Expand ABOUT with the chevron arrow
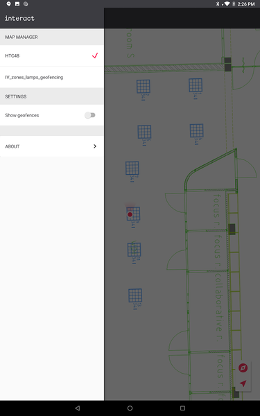Screen dimensions: 260x416 point(95,146)
